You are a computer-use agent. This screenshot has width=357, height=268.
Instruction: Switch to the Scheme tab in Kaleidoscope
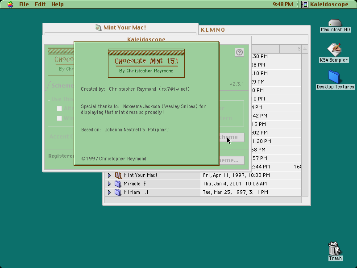pyautogui.click(x=61, y=86)
